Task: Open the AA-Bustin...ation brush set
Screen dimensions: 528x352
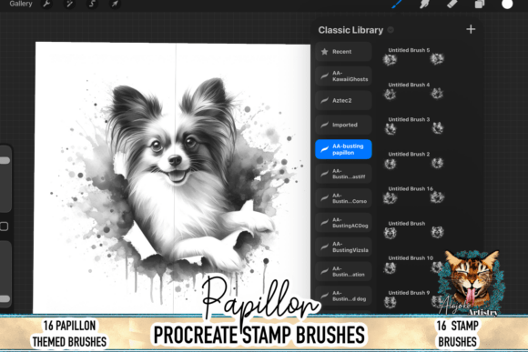Action: (343, 271)
